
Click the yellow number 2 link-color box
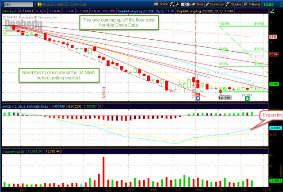point(39,4)
